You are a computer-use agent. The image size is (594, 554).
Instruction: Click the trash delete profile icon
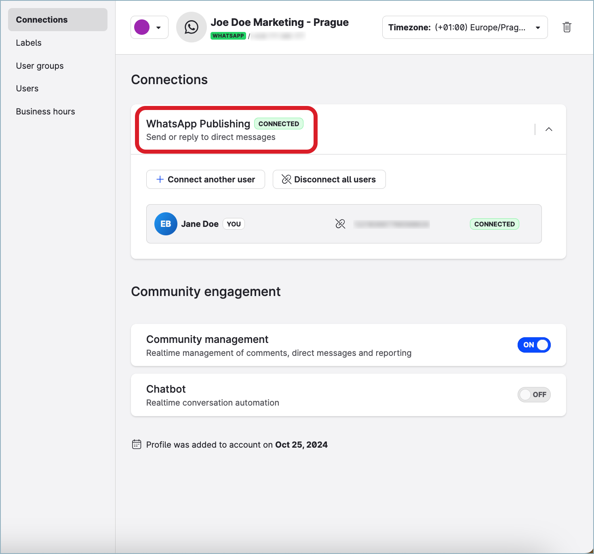pyautogui.click(x=567, y=27)
